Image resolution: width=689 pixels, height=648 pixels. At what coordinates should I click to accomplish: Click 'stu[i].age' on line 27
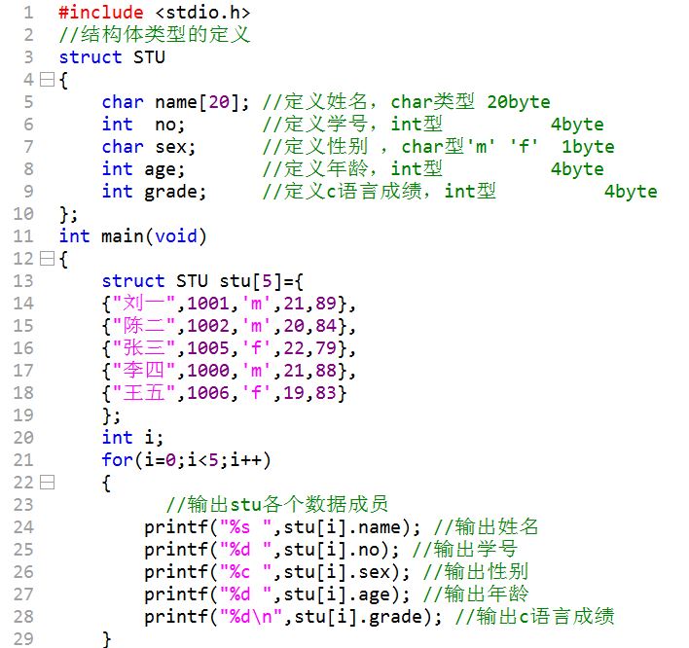coord(337,594)
